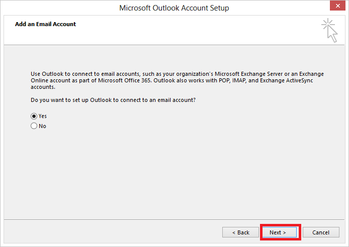Click the "Yes" option label text
This screenshot has height=247, width=349.
43,116
